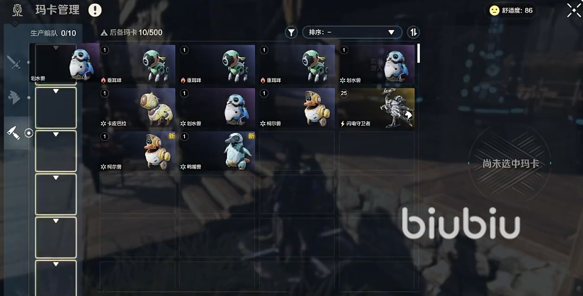Image resolution: width=583 pixels, height=296 pixels.
Task: Select the new 鸭嘴兽 card
Action: pyautogui.click(x=217, y=151)
